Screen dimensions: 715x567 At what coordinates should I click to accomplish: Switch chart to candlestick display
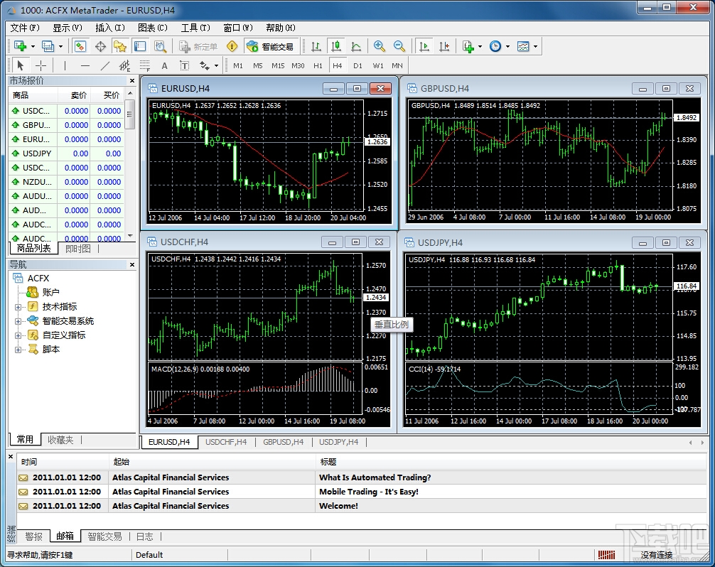point(336,46)
